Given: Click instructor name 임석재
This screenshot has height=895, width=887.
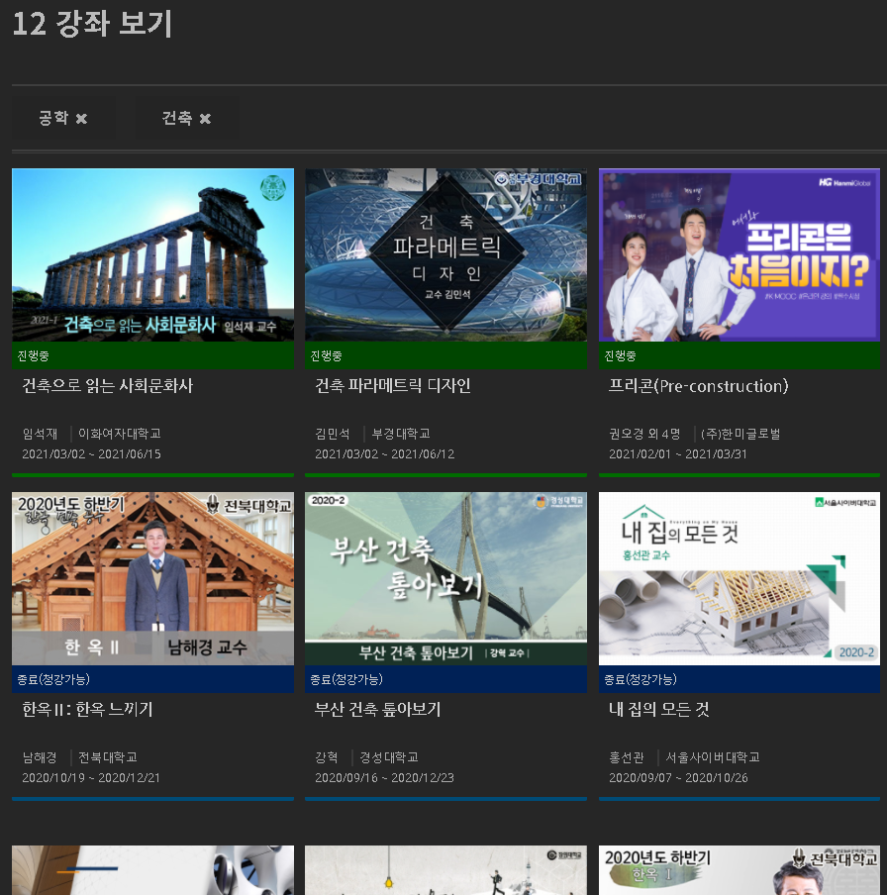Looking at the screenshot, I should (x=40, y=434).
